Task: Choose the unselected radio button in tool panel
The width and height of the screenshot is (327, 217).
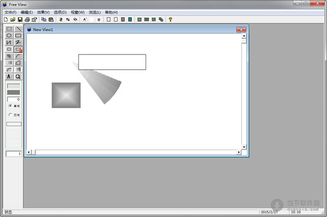Action: [x=10, y=114]
